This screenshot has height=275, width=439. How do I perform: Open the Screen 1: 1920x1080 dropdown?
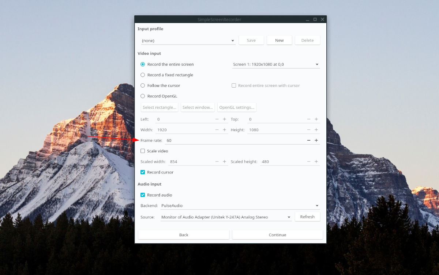pyautogui.click(x=276, y=64)
